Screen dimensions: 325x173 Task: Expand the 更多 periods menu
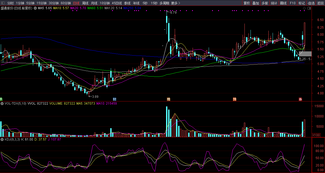[176, 3]
